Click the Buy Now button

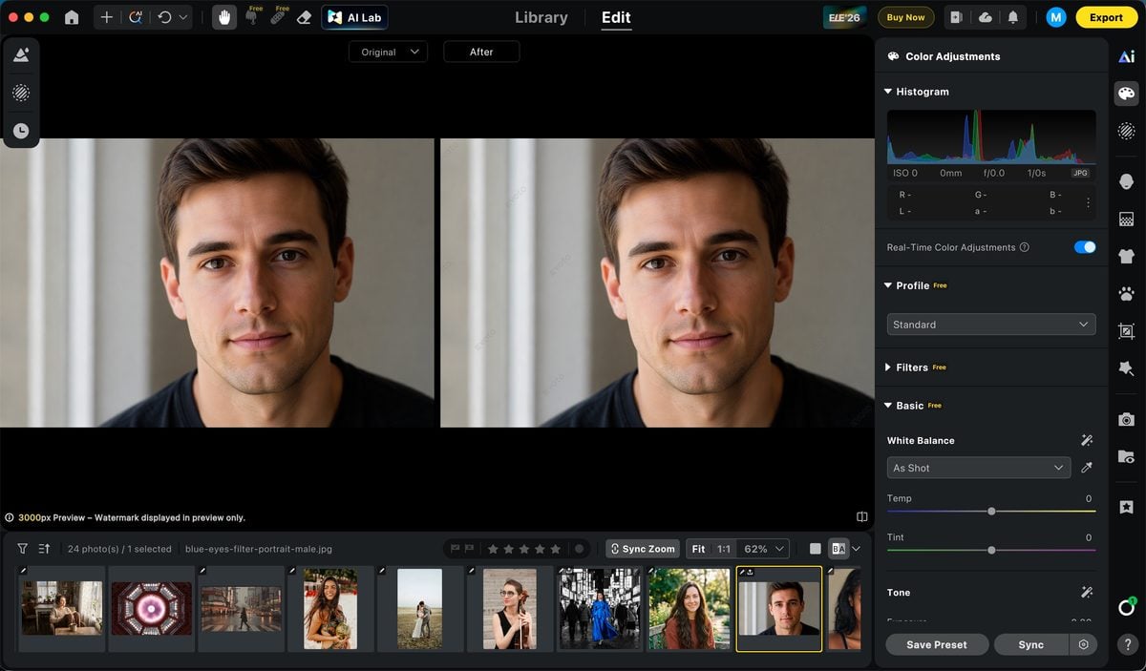tap(905, 17)
